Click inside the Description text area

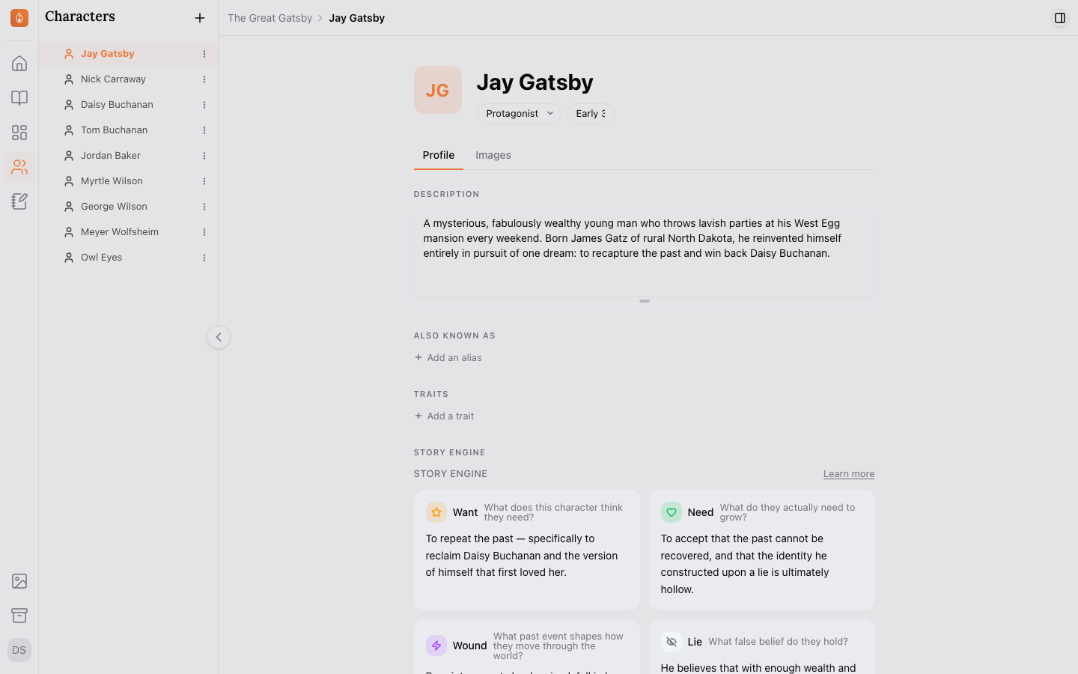click(x=645, y=253)
